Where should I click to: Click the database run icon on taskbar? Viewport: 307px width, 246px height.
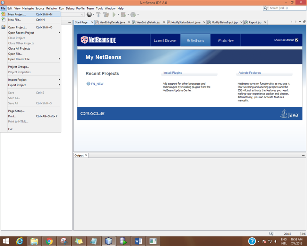(123, 241)
